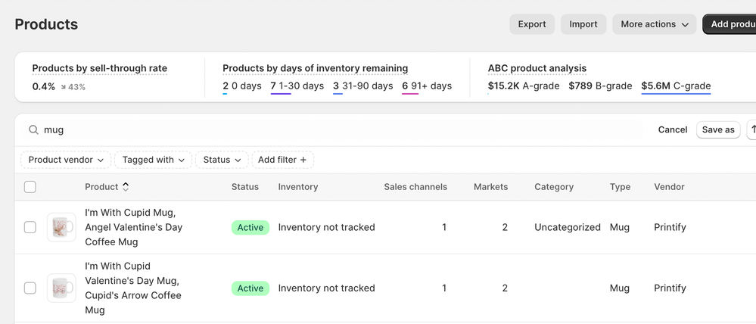This screenshot has width=756, height=324.
Task: Open ABC product analysis report
Action: [x=537, y=68]
